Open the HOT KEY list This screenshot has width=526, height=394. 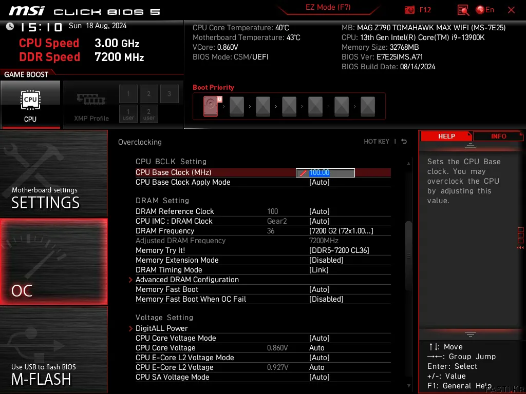377,142
